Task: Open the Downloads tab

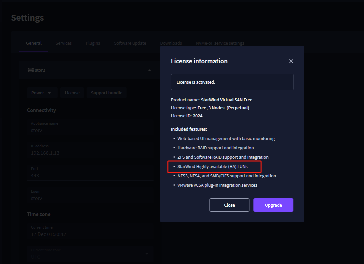Action: 171,43
